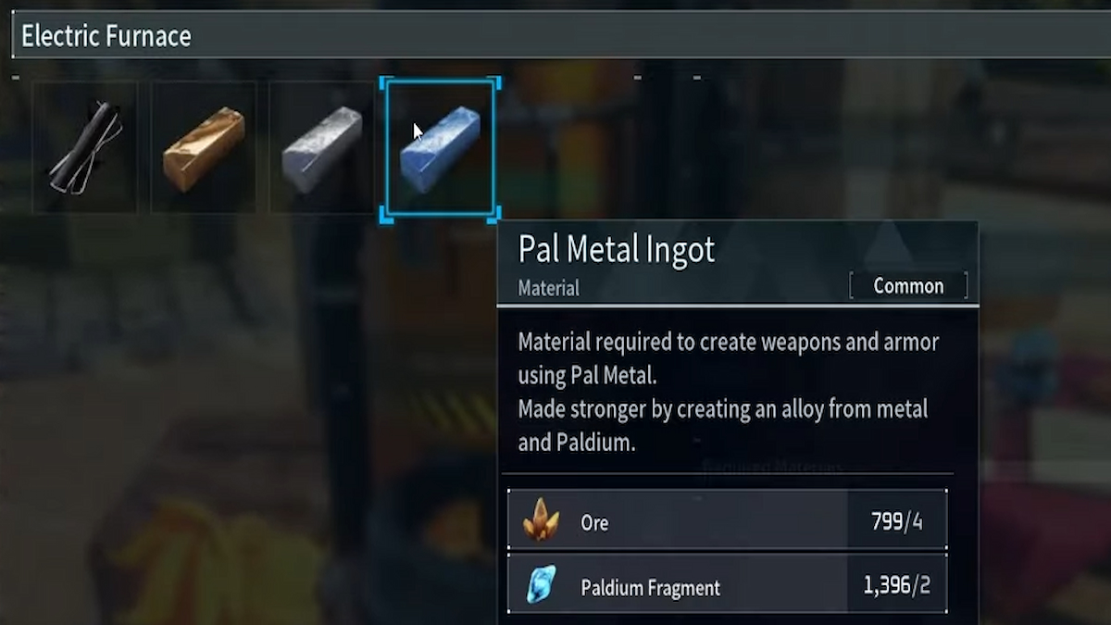Click the Electric Furnace title text
Viewport: 1111px width, 625px height.
[106, 36]
